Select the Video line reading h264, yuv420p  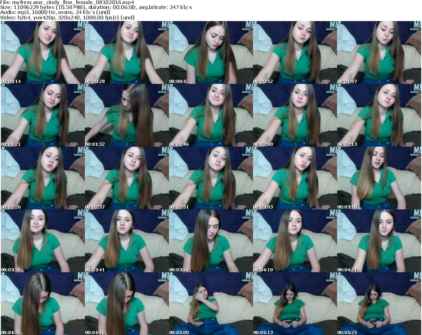(67, 17)
